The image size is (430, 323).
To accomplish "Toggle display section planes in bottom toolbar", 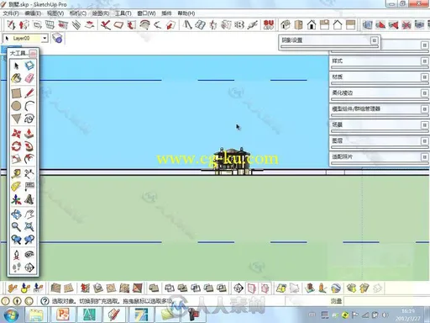I will click(252, 288).
